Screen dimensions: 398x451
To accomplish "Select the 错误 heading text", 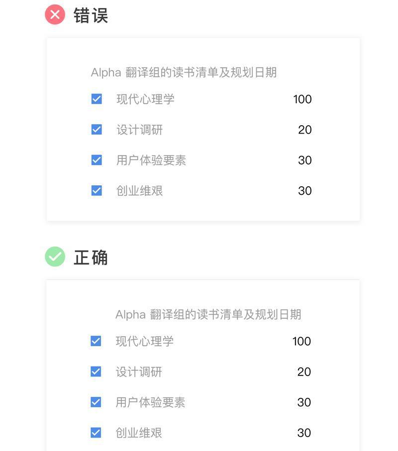I will click(91, 15).
